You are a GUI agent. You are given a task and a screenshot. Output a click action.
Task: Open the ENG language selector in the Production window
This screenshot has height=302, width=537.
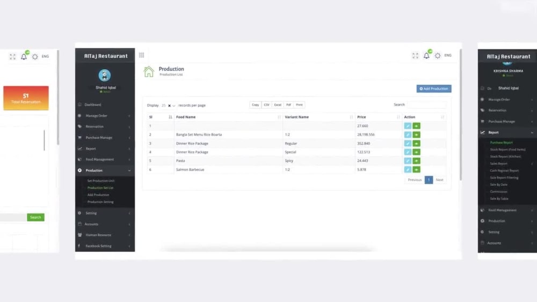[448, 55]
